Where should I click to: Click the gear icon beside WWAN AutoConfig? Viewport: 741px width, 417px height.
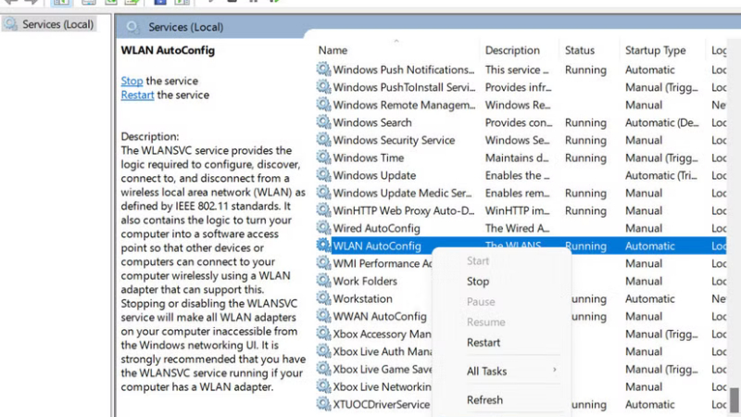click(323, 315)
